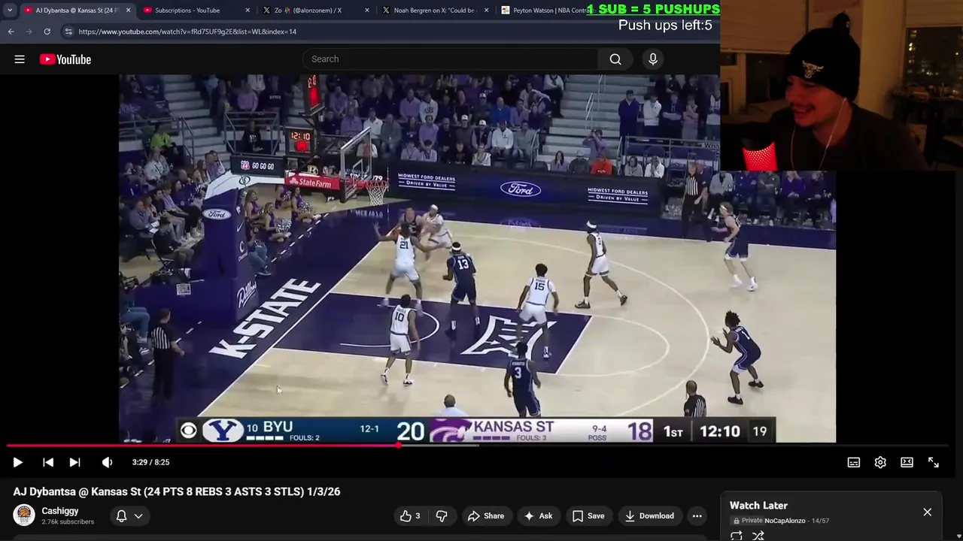Open the Watch Later playlist title
Screen dimensions: 963x541
[758, 506]
